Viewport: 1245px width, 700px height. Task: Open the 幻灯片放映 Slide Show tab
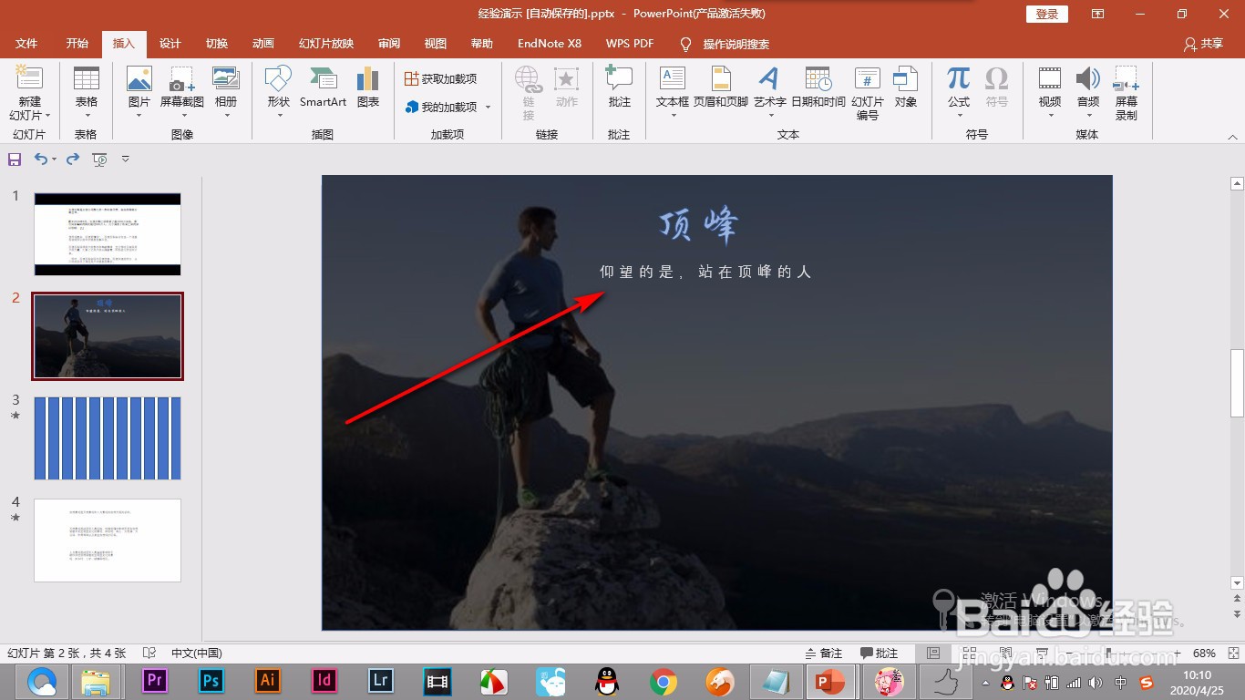click(326, 44)
